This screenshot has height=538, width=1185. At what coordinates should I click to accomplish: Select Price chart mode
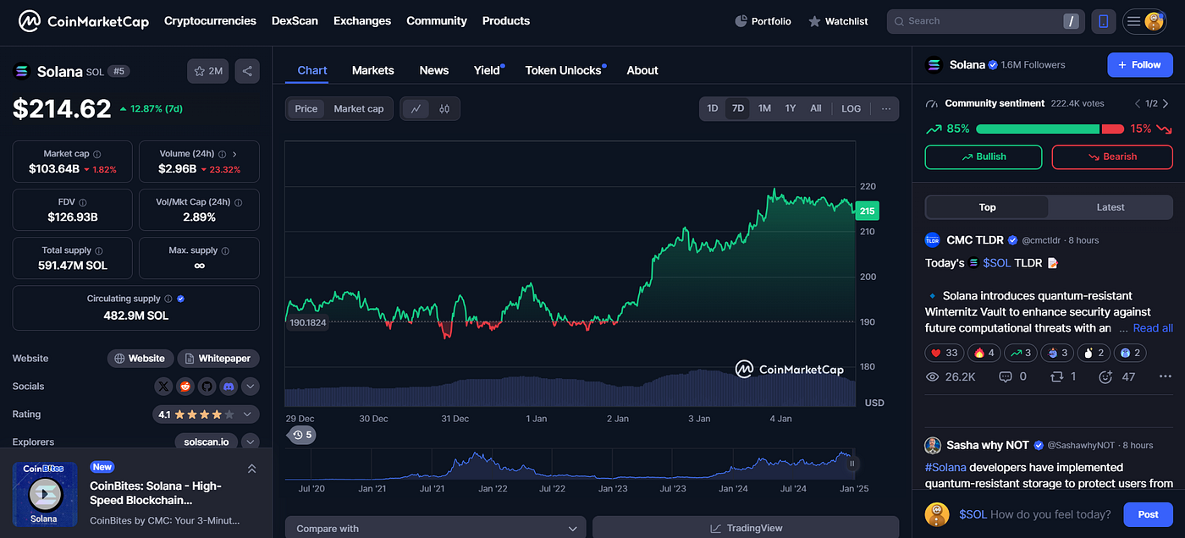point(306,108)
